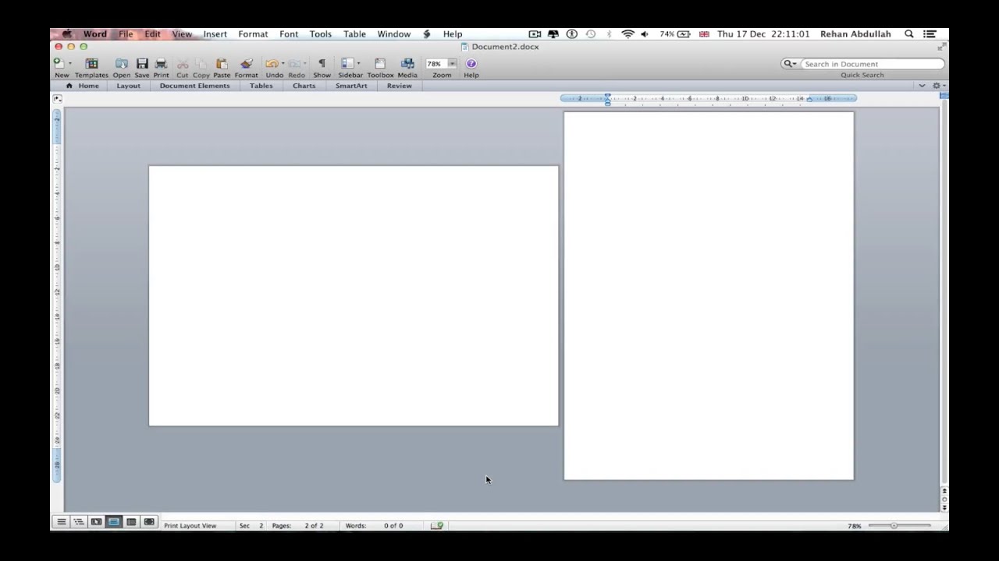The width and height of the screenshot is (999, 561).
Task: Open the View menu
Action: (x=182, y=34)
